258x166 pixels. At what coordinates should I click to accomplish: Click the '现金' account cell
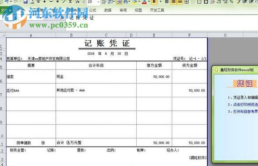pos(96,77)
